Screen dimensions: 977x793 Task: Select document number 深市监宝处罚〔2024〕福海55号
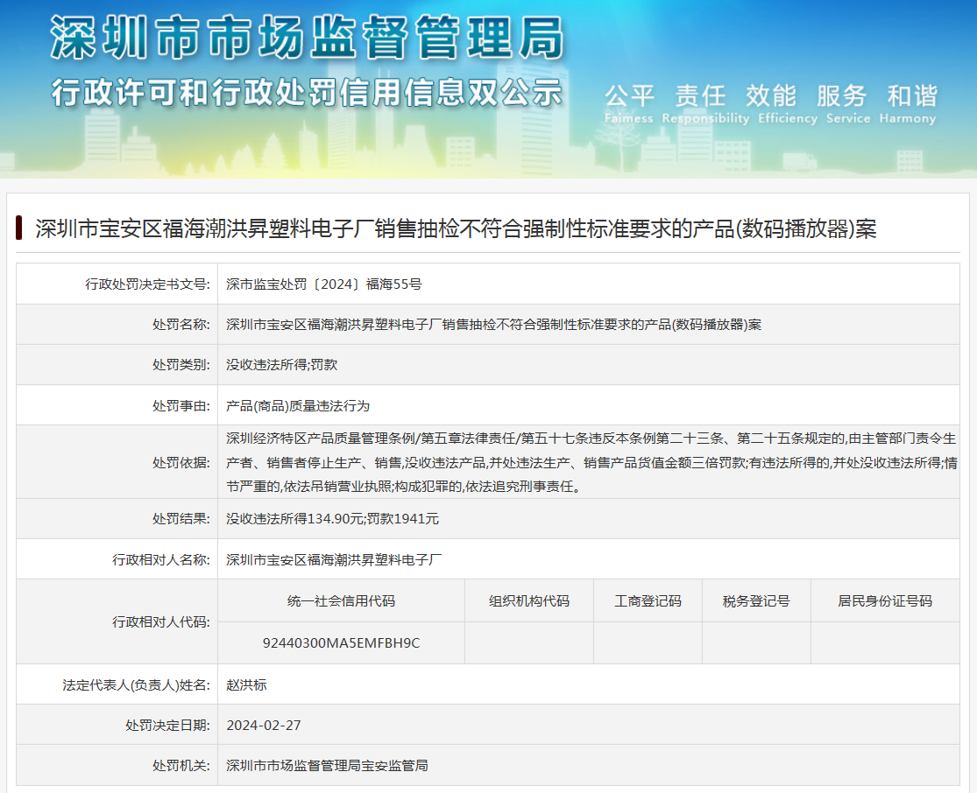(324, 284)
